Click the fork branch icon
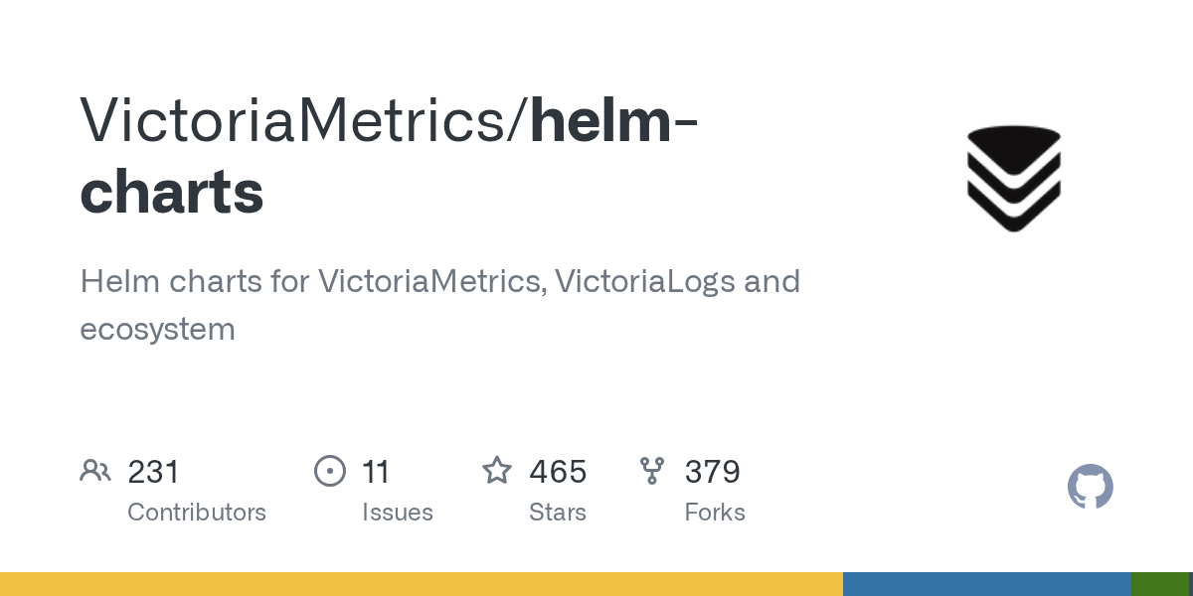Image resolution: width=1193 pixels, height=596 pixels. click(652, 471)
